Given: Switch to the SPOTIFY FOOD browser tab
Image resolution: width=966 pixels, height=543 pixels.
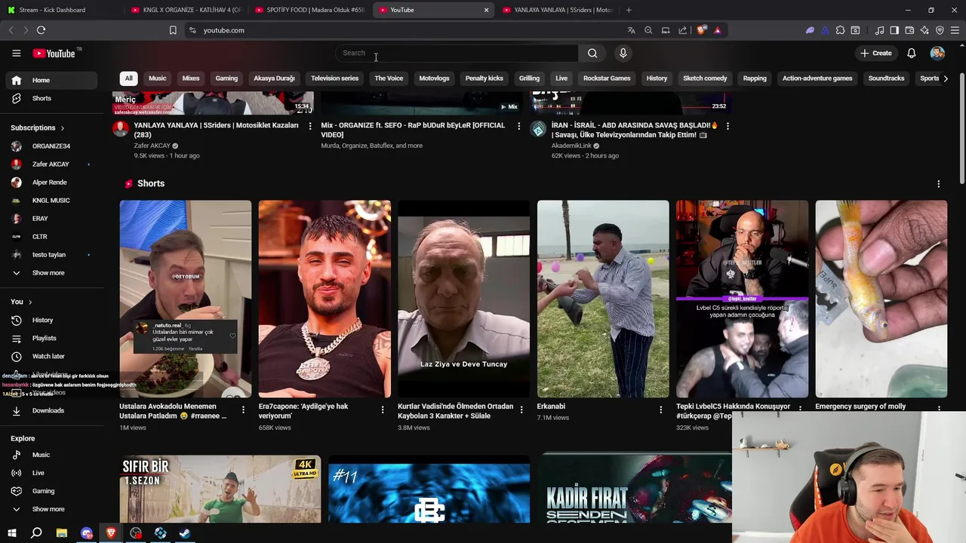Looking at the screenshot, I should [310, 10].
